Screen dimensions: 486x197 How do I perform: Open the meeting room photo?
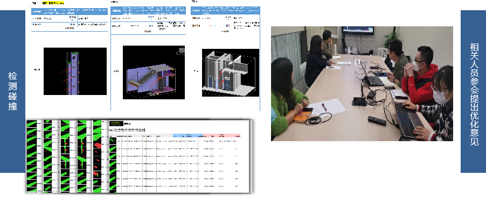(362, 84)
